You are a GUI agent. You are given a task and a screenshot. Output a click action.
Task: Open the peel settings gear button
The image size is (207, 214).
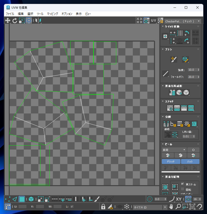(193, 150)
